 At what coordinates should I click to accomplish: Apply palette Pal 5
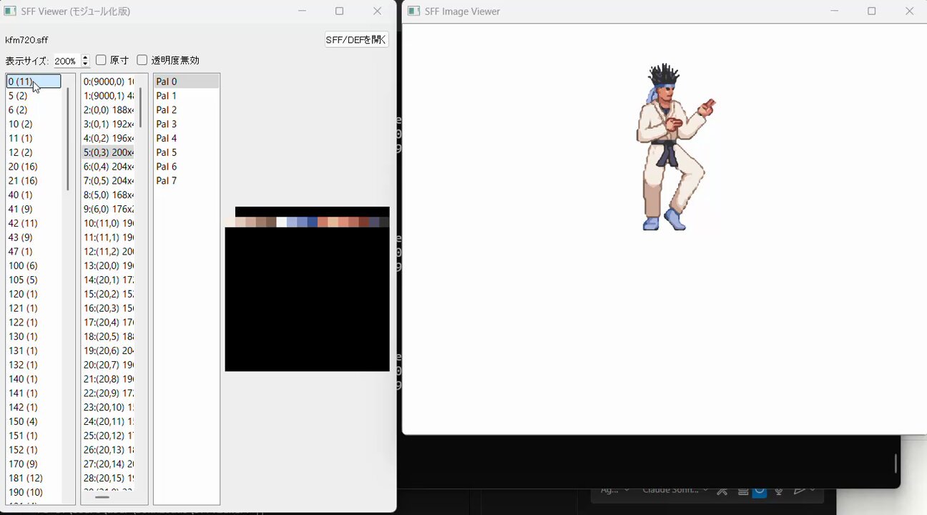click(x=186, y=152)
